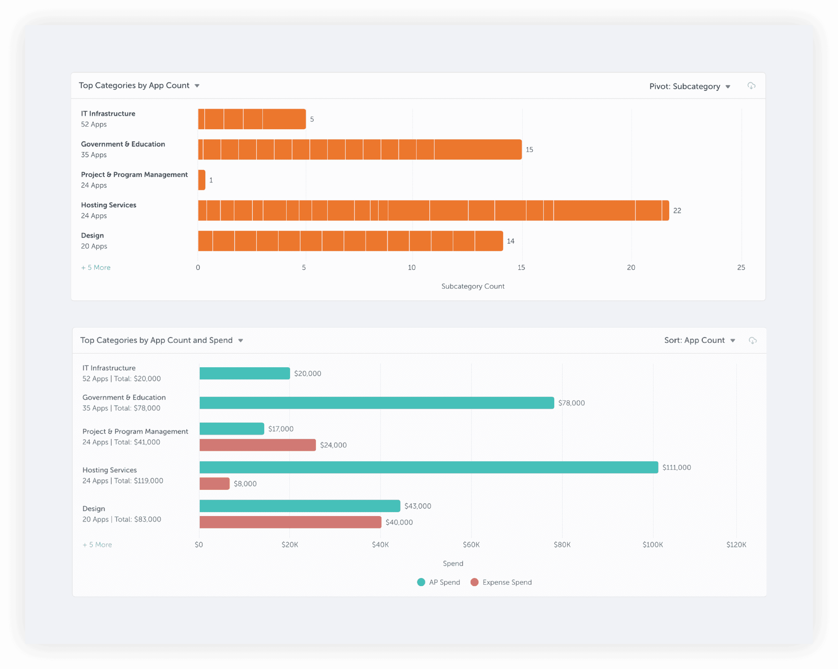Open the Pivot: Subcategory dropdown
The image size is (838, 669).
point(690,86)
